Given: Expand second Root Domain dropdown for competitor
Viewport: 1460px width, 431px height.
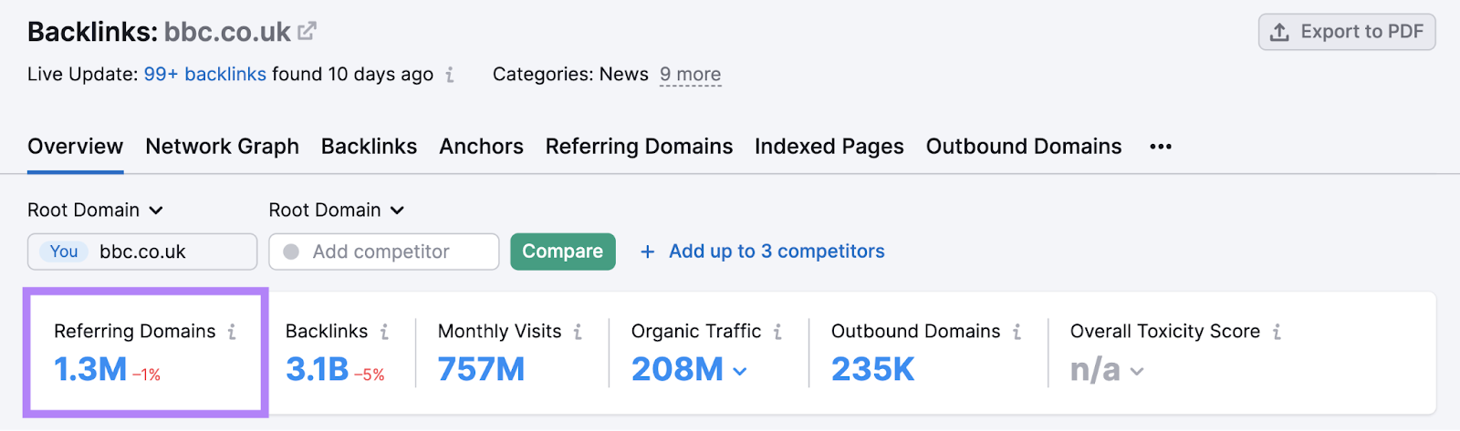Looking at the screenshot, I should tap(337, 210).
